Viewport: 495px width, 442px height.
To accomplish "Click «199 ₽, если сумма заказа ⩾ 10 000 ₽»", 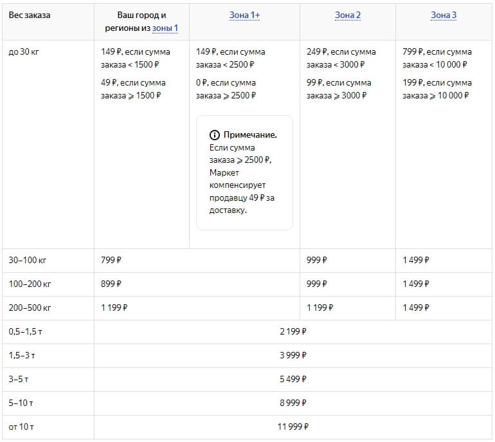I will coord(437,89).
